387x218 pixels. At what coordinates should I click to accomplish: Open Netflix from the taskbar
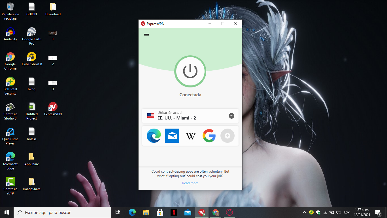[x=174, y=212]
